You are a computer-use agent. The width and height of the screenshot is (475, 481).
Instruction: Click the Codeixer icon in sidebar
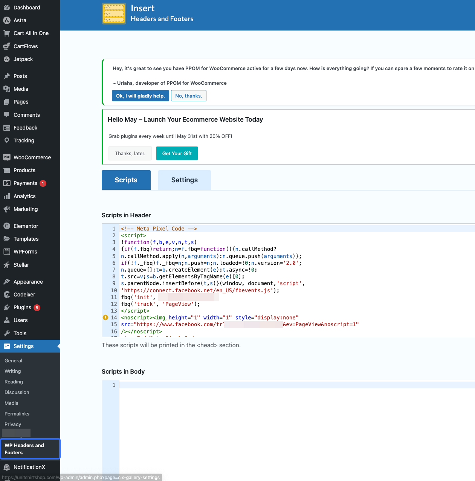click(x=7, y=295)
